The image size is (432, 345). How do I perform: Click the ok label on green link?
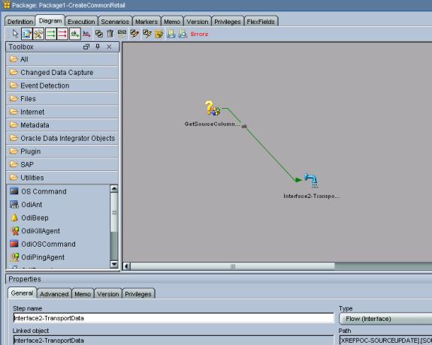(244, 127)
